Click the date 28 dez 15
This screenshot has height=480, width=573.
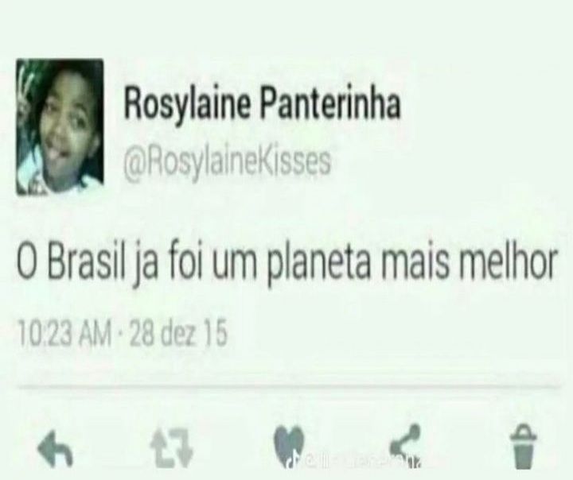pyautogui.click(x=178, y=334)
